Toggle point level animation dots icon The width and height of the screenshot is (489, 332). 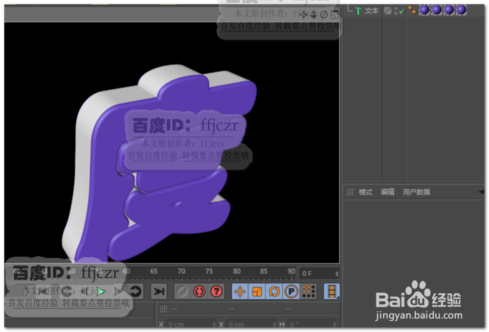point(309,292)
